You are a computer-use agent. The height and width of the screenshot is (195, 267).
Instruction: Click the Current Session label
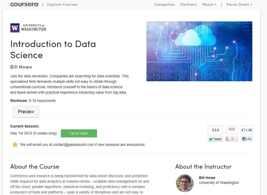point(25,126)
